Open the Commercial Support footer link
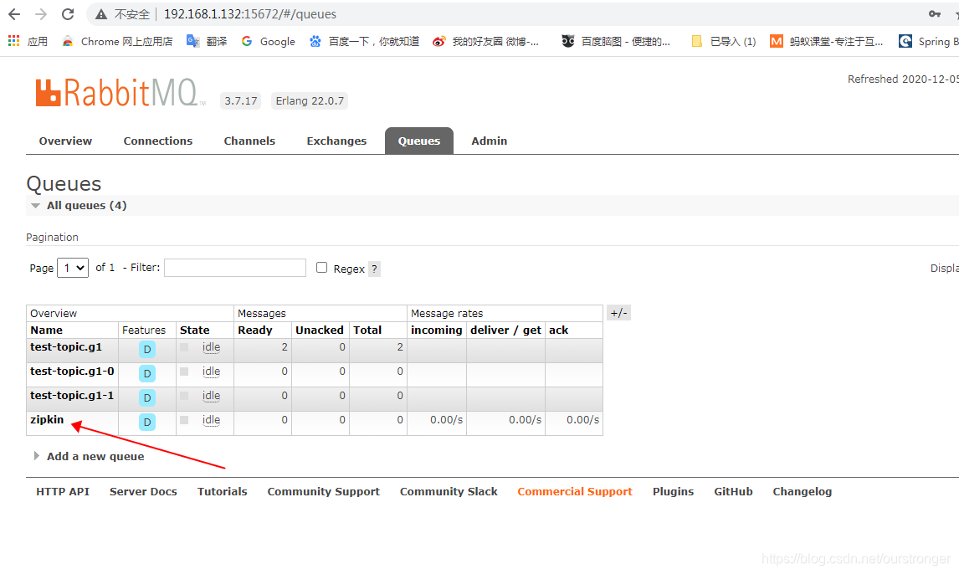 click(575, 491)
